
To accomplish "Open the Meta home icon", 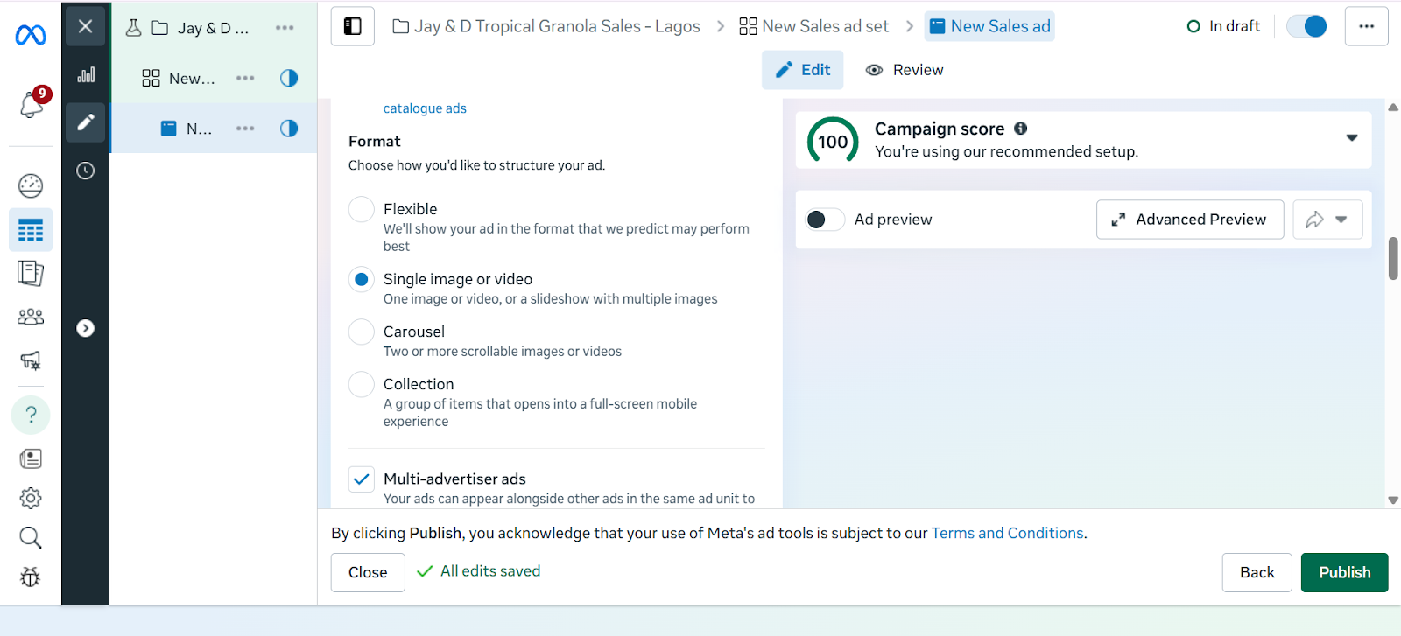I will pos(31,36).
